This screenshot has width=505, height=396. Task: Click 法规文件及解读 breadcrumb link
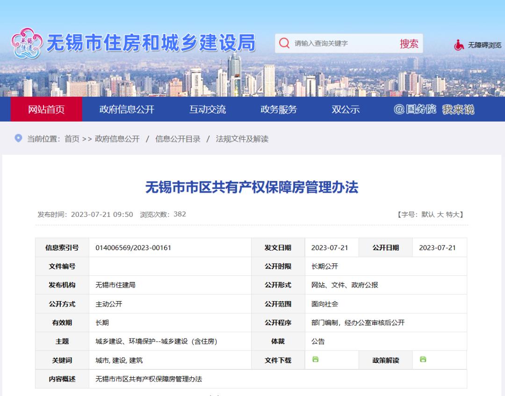click(242, 139)
